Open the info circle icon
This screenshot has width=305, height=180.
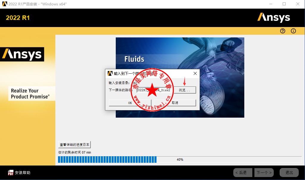(293, 31)
